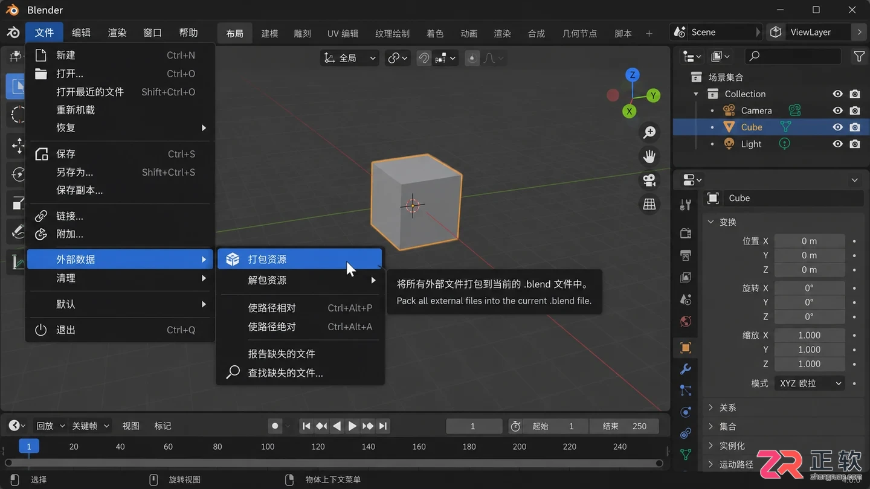This screenshot has height=489, width=870.
Task: Choose 另存为... from the file menu
Action: coord(120,172)
